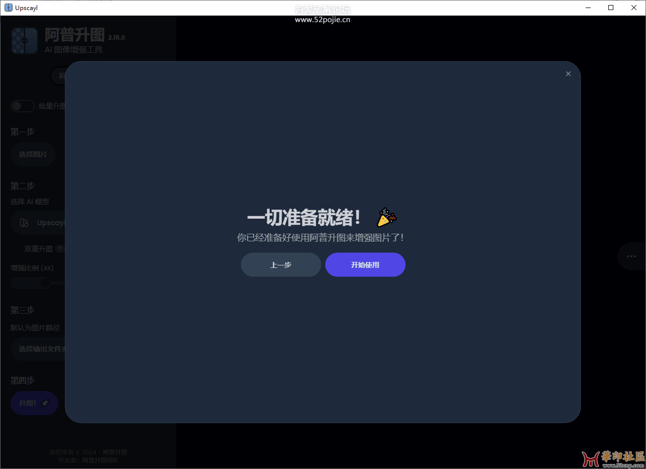Image resolution: width=646 pixels, height=469 pixels.
Task: Adjust the 增强比例 slider handle
Action: point(45,283)
